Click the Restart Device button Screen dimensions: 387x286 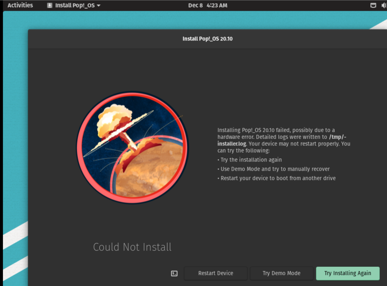tap(215, 273)
